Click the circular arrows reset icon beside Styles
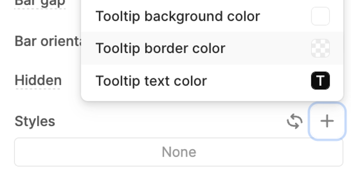351x186 pixels. coord(295,121)
